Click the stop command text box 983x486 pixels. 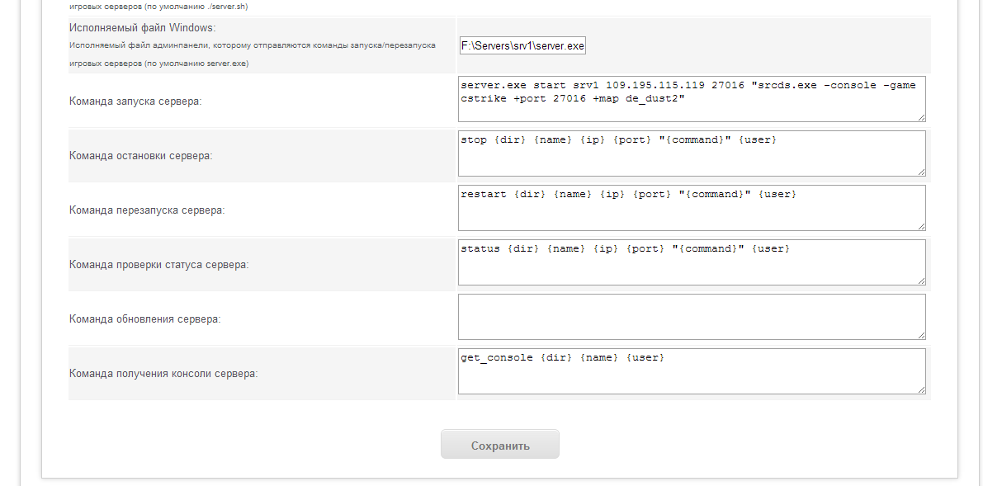692,153
